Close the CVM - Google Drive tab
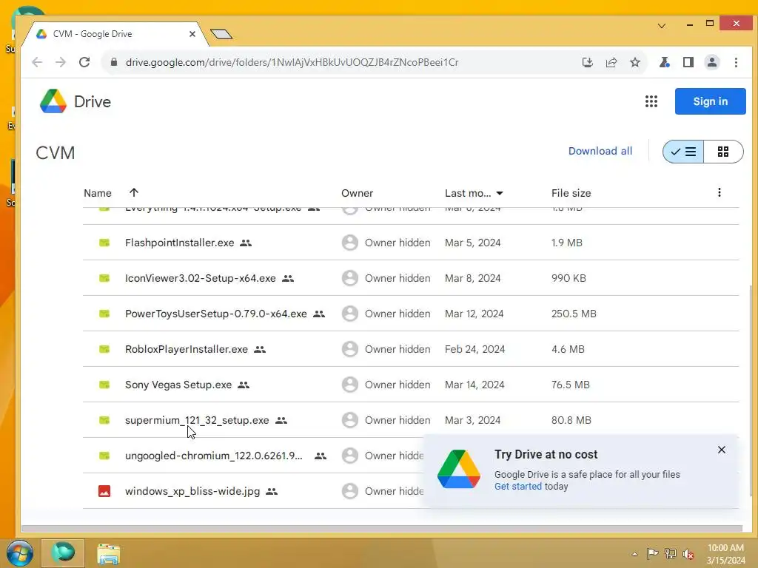 (x=192, y=34)
